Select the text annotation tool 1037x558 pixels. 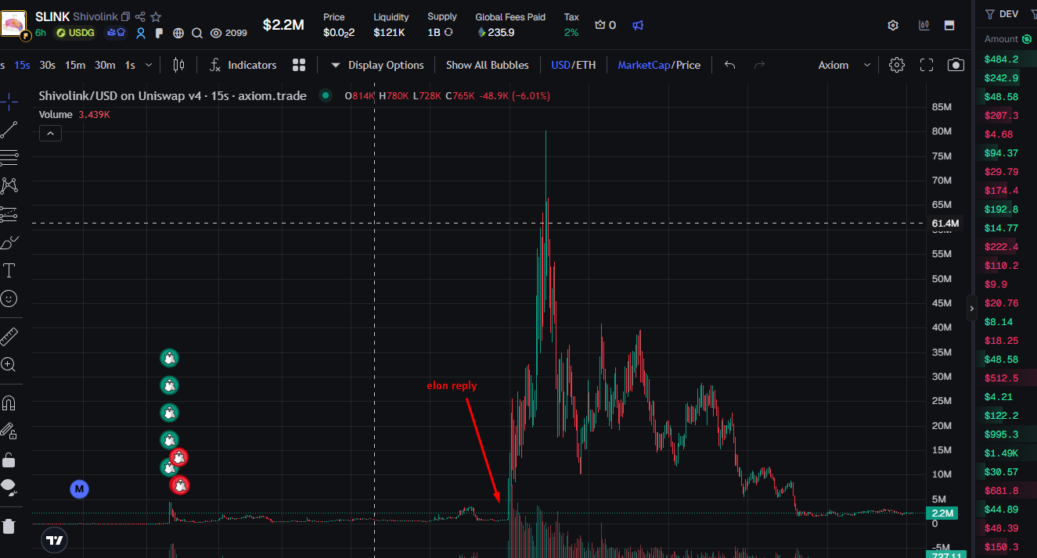[x=9, y=270]
